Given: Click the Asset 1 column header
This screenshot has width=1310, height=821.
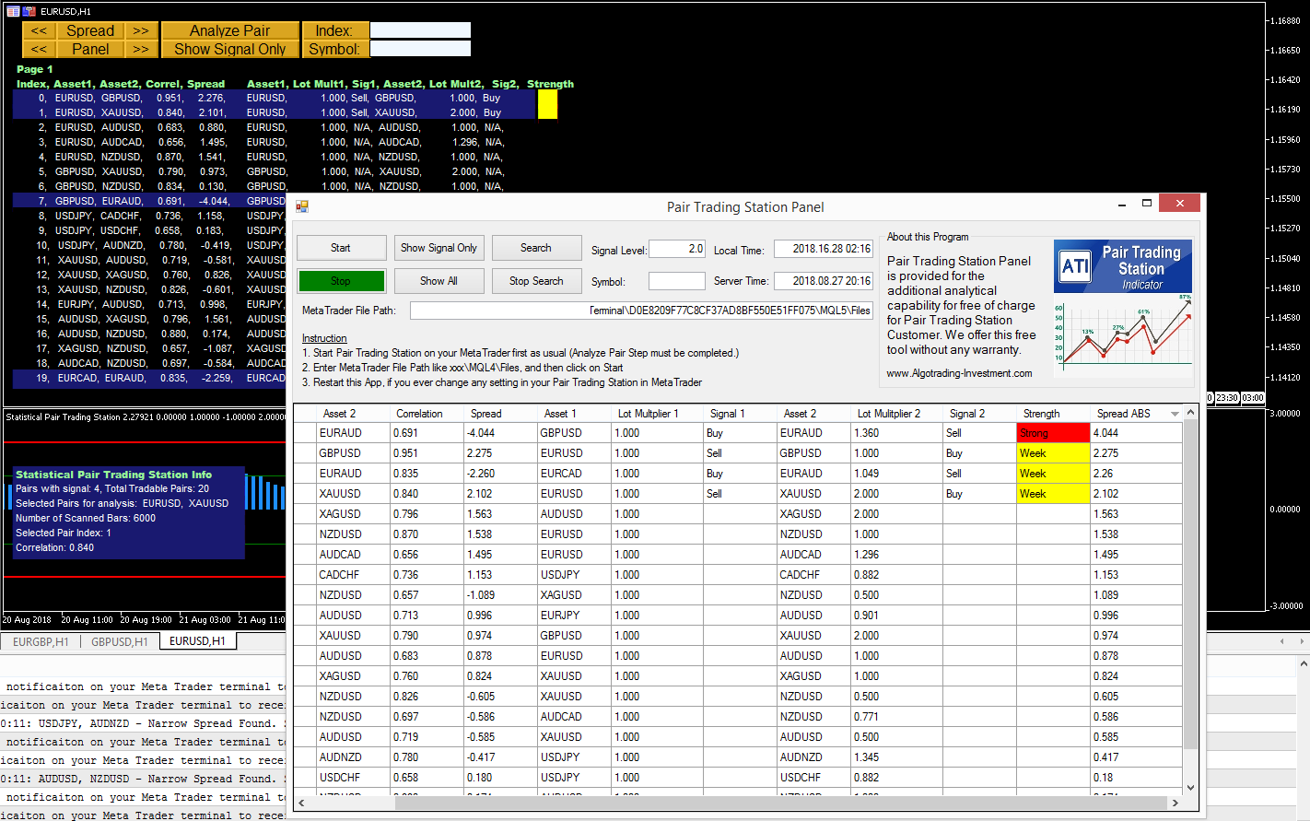Looking at the screenshot, I should pyautogui.click(x=574, y=414).
